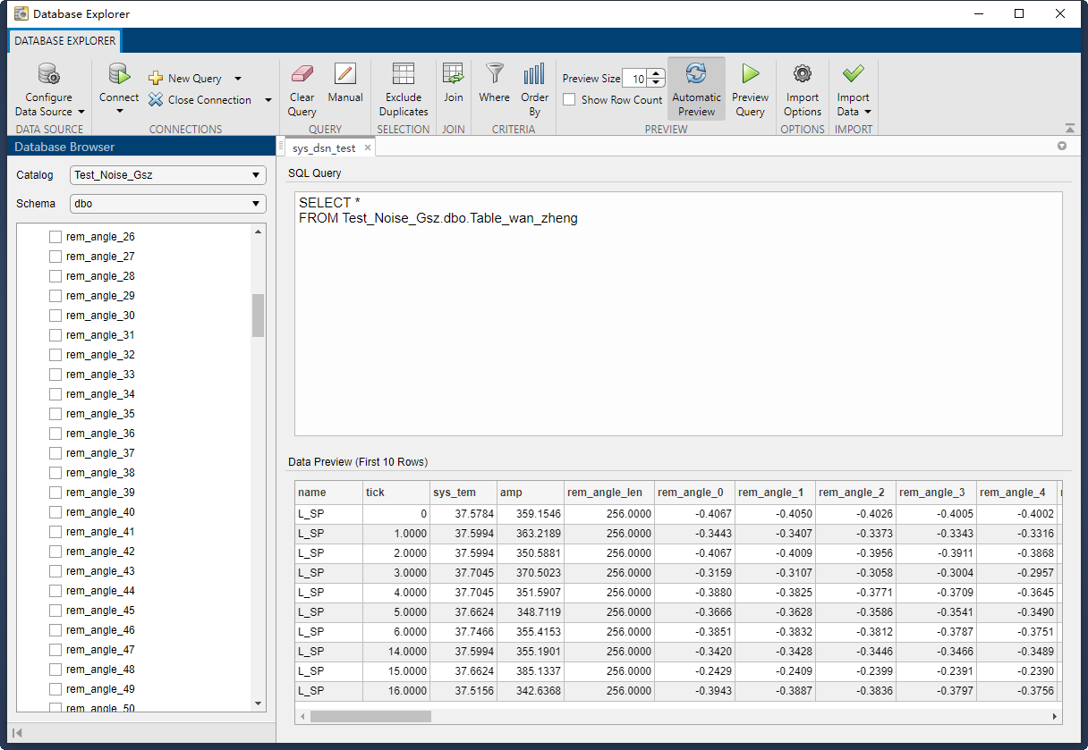Open Import Options settings
Viewport: 1088px width, 750px height.
click(x=802, y=89)
